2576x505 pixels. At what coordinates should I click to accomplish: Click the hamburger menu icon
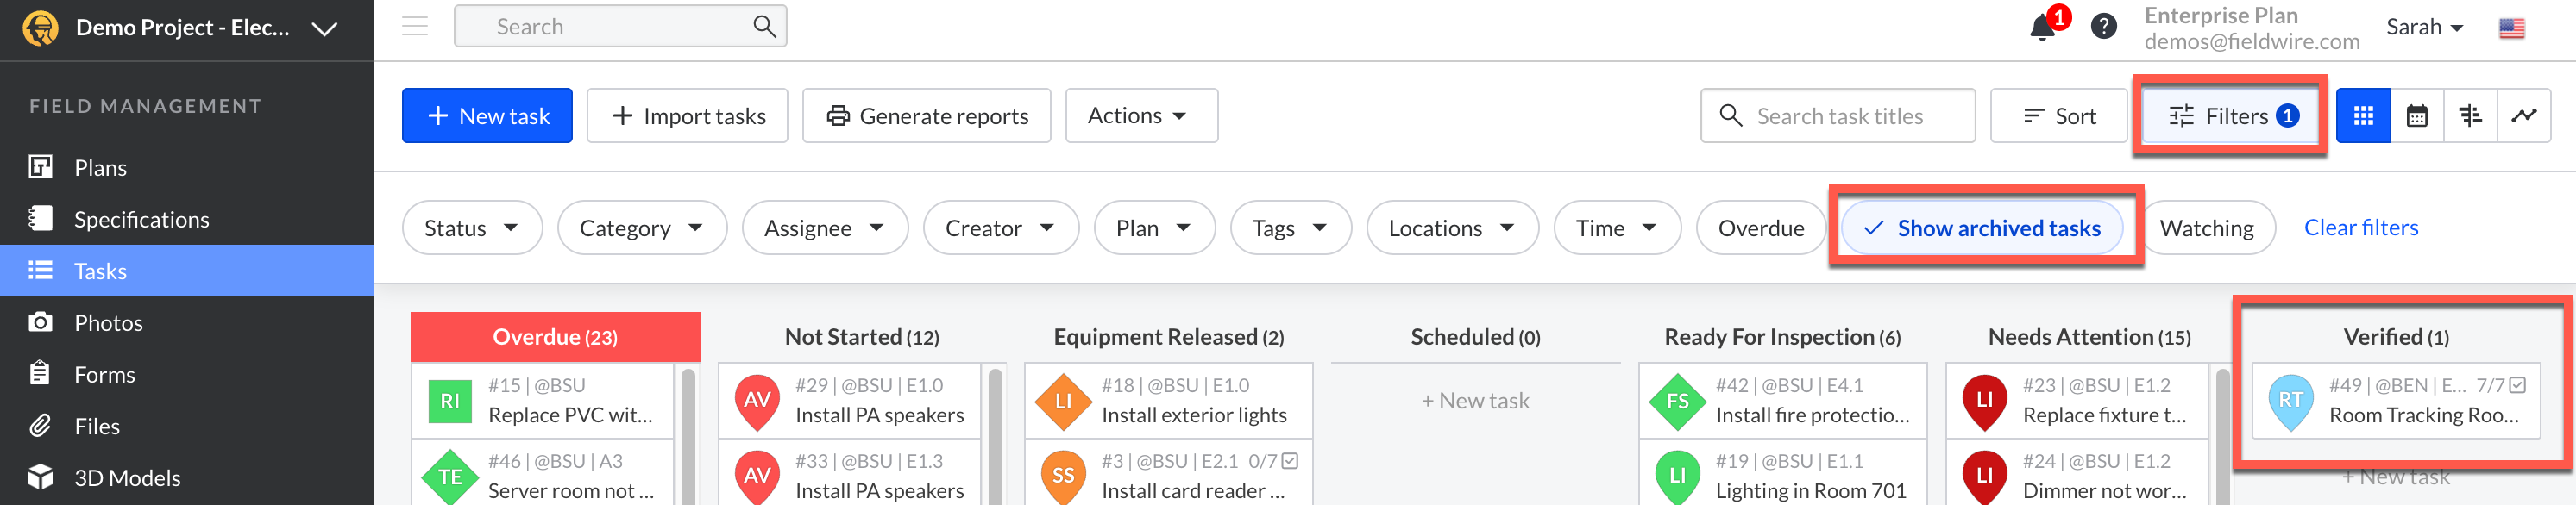pyautogui.click(x=415, y=27)
